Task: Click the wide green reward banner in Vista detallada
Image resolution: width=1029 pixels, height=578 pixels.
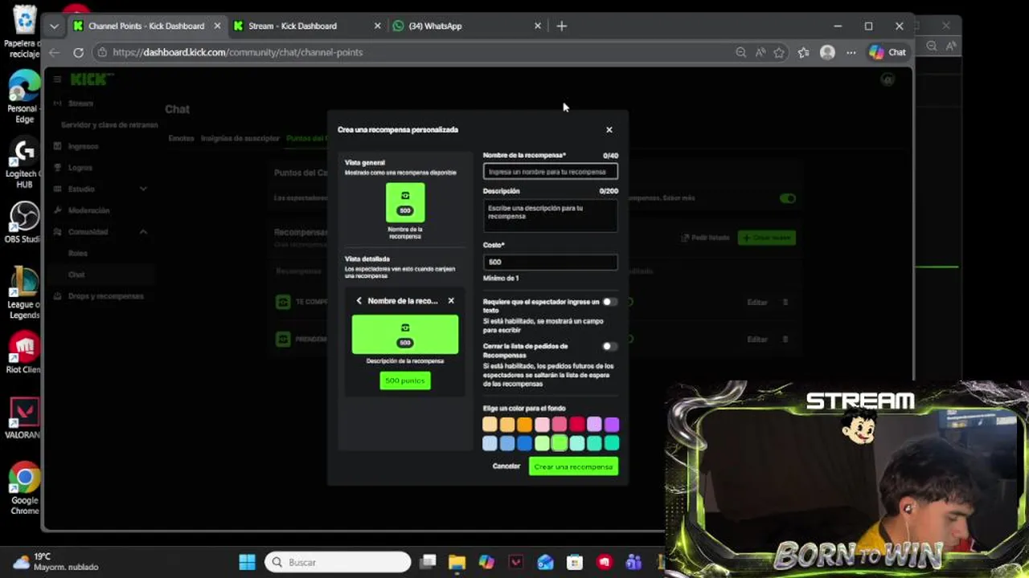Action: pyautogui.click(x=405, y=335)
